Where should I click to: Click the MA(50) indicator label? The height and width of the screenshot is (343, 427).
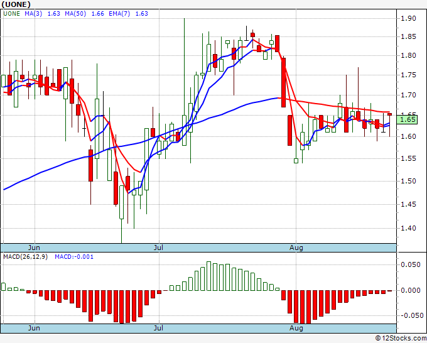(x=75, y=14)
